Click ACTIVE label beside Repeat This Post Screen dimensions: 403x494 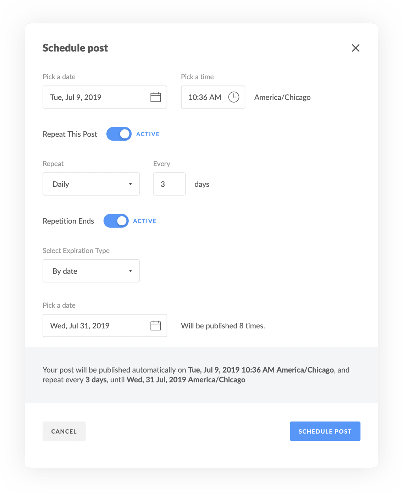pos(148,134)
